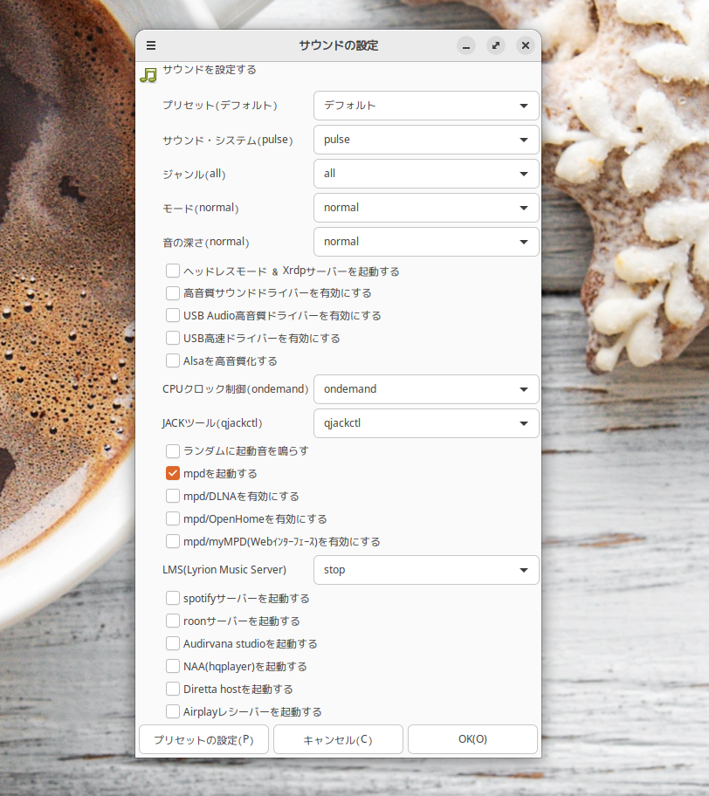Enable mpd/DLNAを有効にする checkbox
This screenshot has height=796, width=709.
pos(173,496)
